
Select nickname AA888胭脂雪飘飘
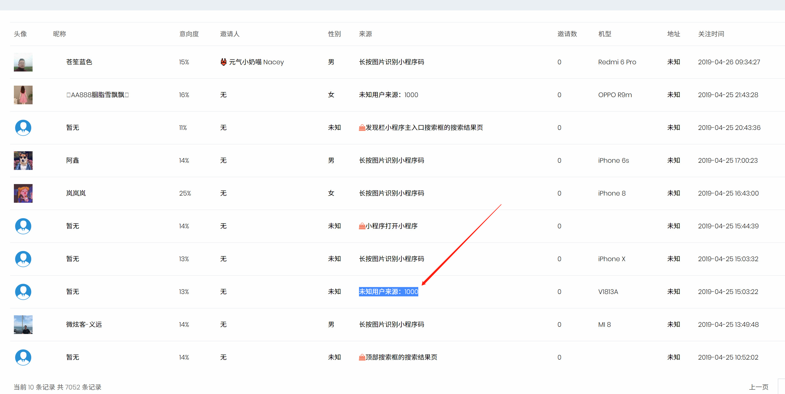(x=97, y=95)
